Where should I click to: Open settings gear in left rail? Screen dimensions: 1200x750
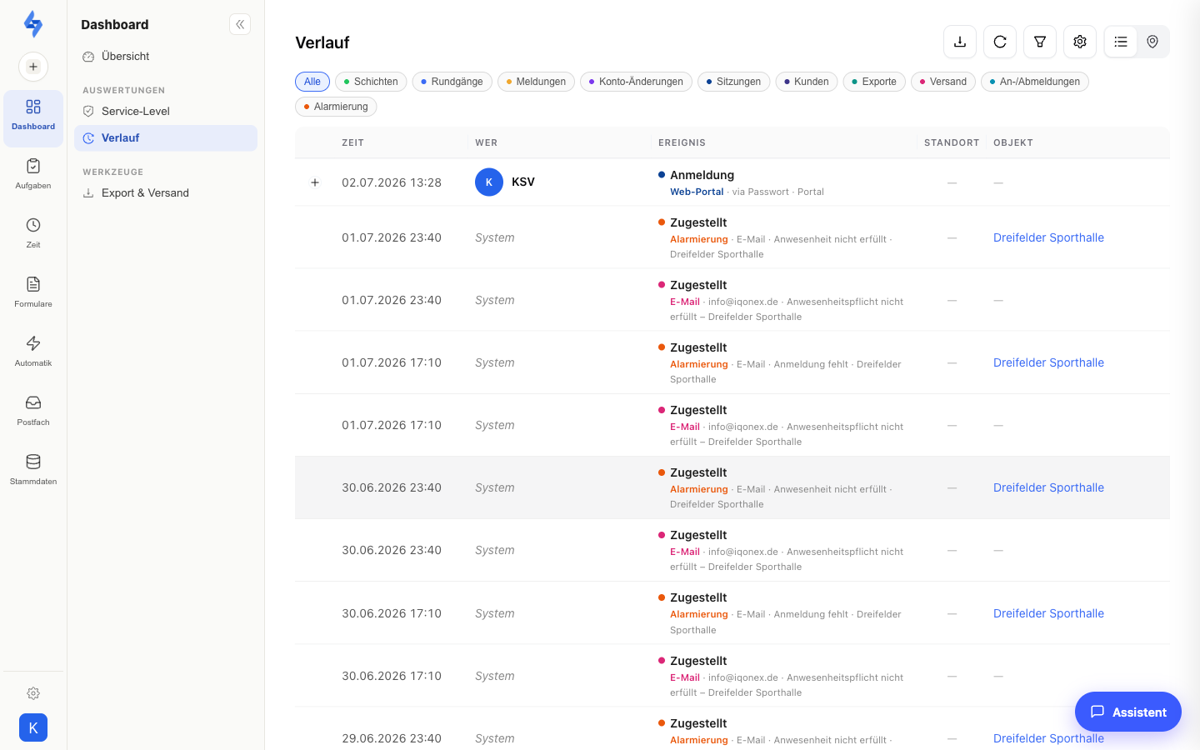tap(33, 693)
